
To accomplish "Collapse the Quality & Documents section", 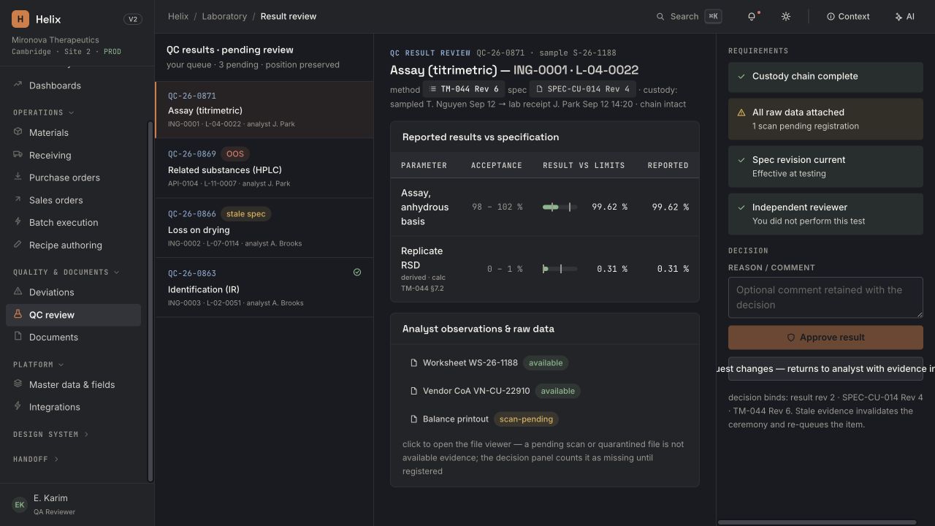I will pos(66,272).
